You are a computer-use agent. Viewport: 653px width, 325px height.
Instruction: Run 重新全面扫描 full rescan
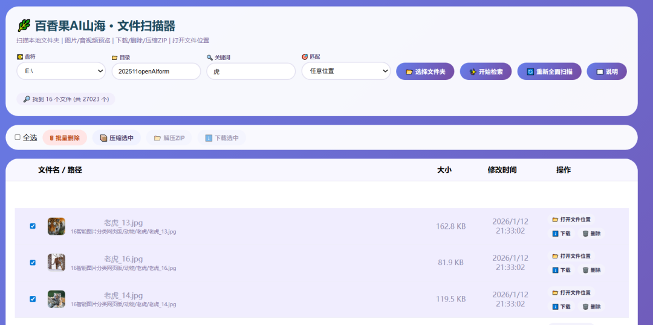pos(549,71)
